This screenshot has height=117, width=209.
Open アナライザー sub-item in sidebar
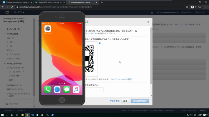15,76
